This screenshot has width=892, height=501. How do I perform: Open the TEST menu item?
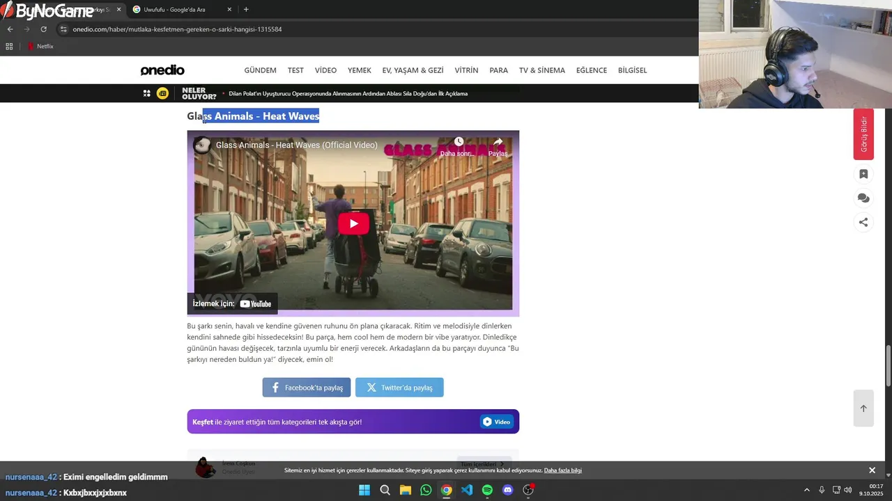pyautogui.click(x=295, y=70)
